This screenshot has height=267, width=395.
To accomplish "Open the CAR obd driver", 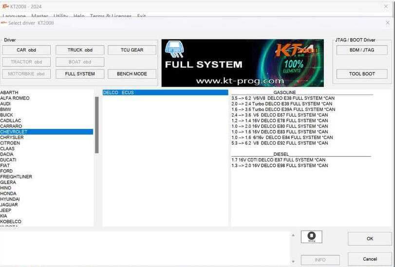I will 26,50.
